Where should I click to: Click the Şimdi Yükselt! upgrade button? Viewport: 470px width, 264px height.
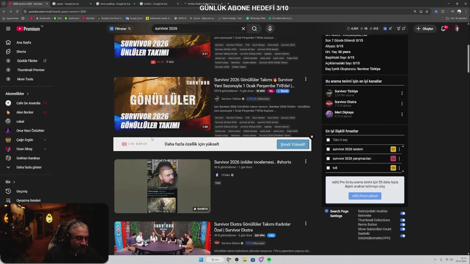[x=293, y=144]
